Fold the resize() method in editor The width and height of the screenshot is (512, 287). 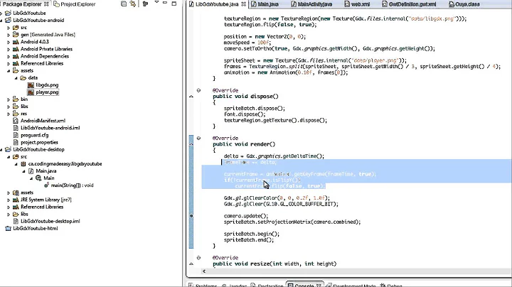point(198,258)
